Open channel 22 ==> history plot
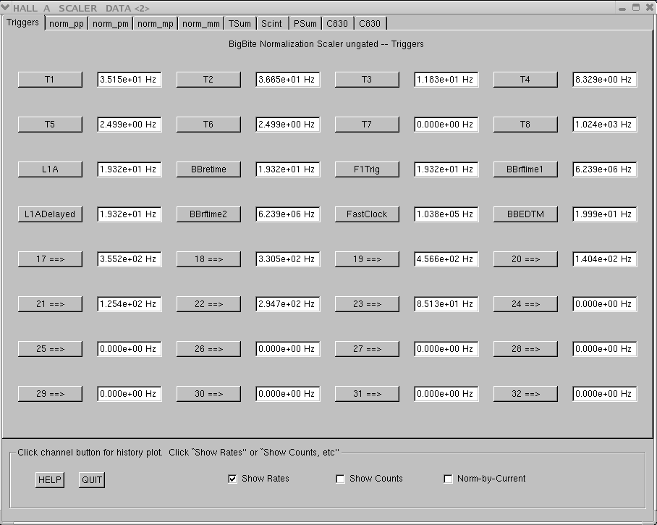Viewport: 657px width, 525px height. [208, 304]
